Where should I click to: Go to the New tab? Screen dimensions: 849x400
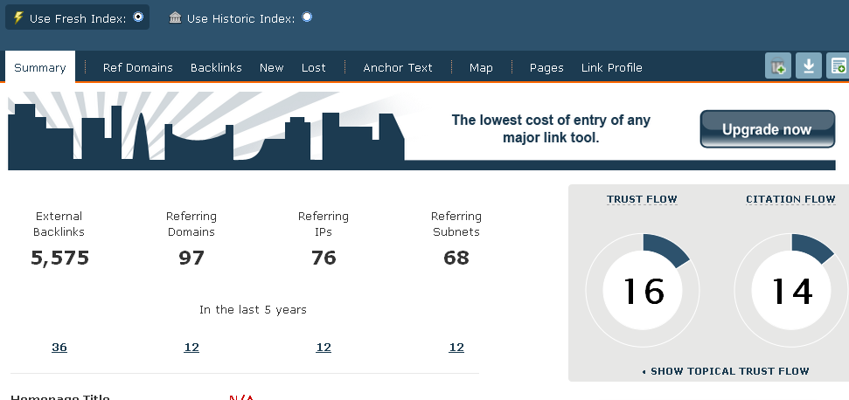pyautogui.click(x=271, y=67)
